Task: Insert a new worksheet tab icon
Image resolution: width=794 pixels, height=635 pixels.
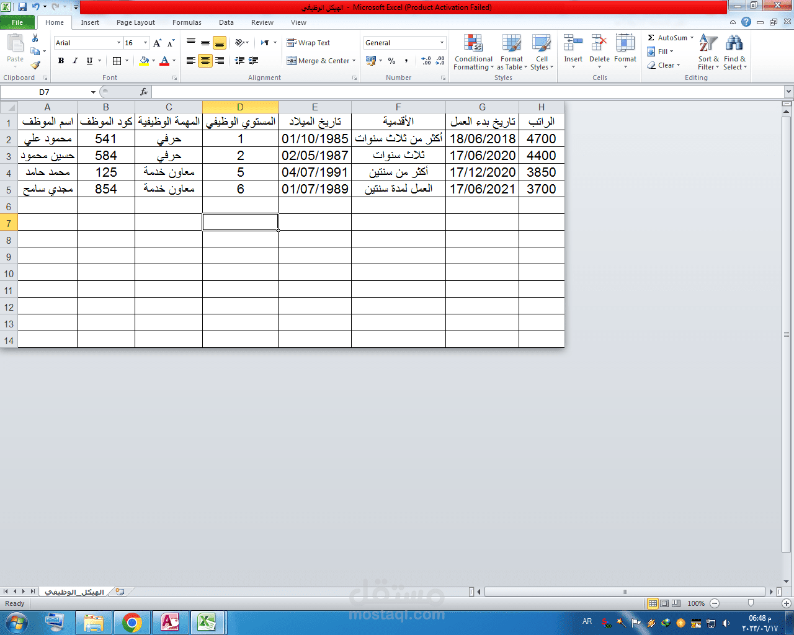Action: (120, 592)
